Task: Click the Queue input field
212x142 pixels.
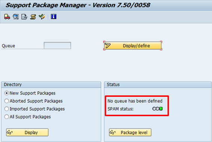Action: tap(57, 46)
